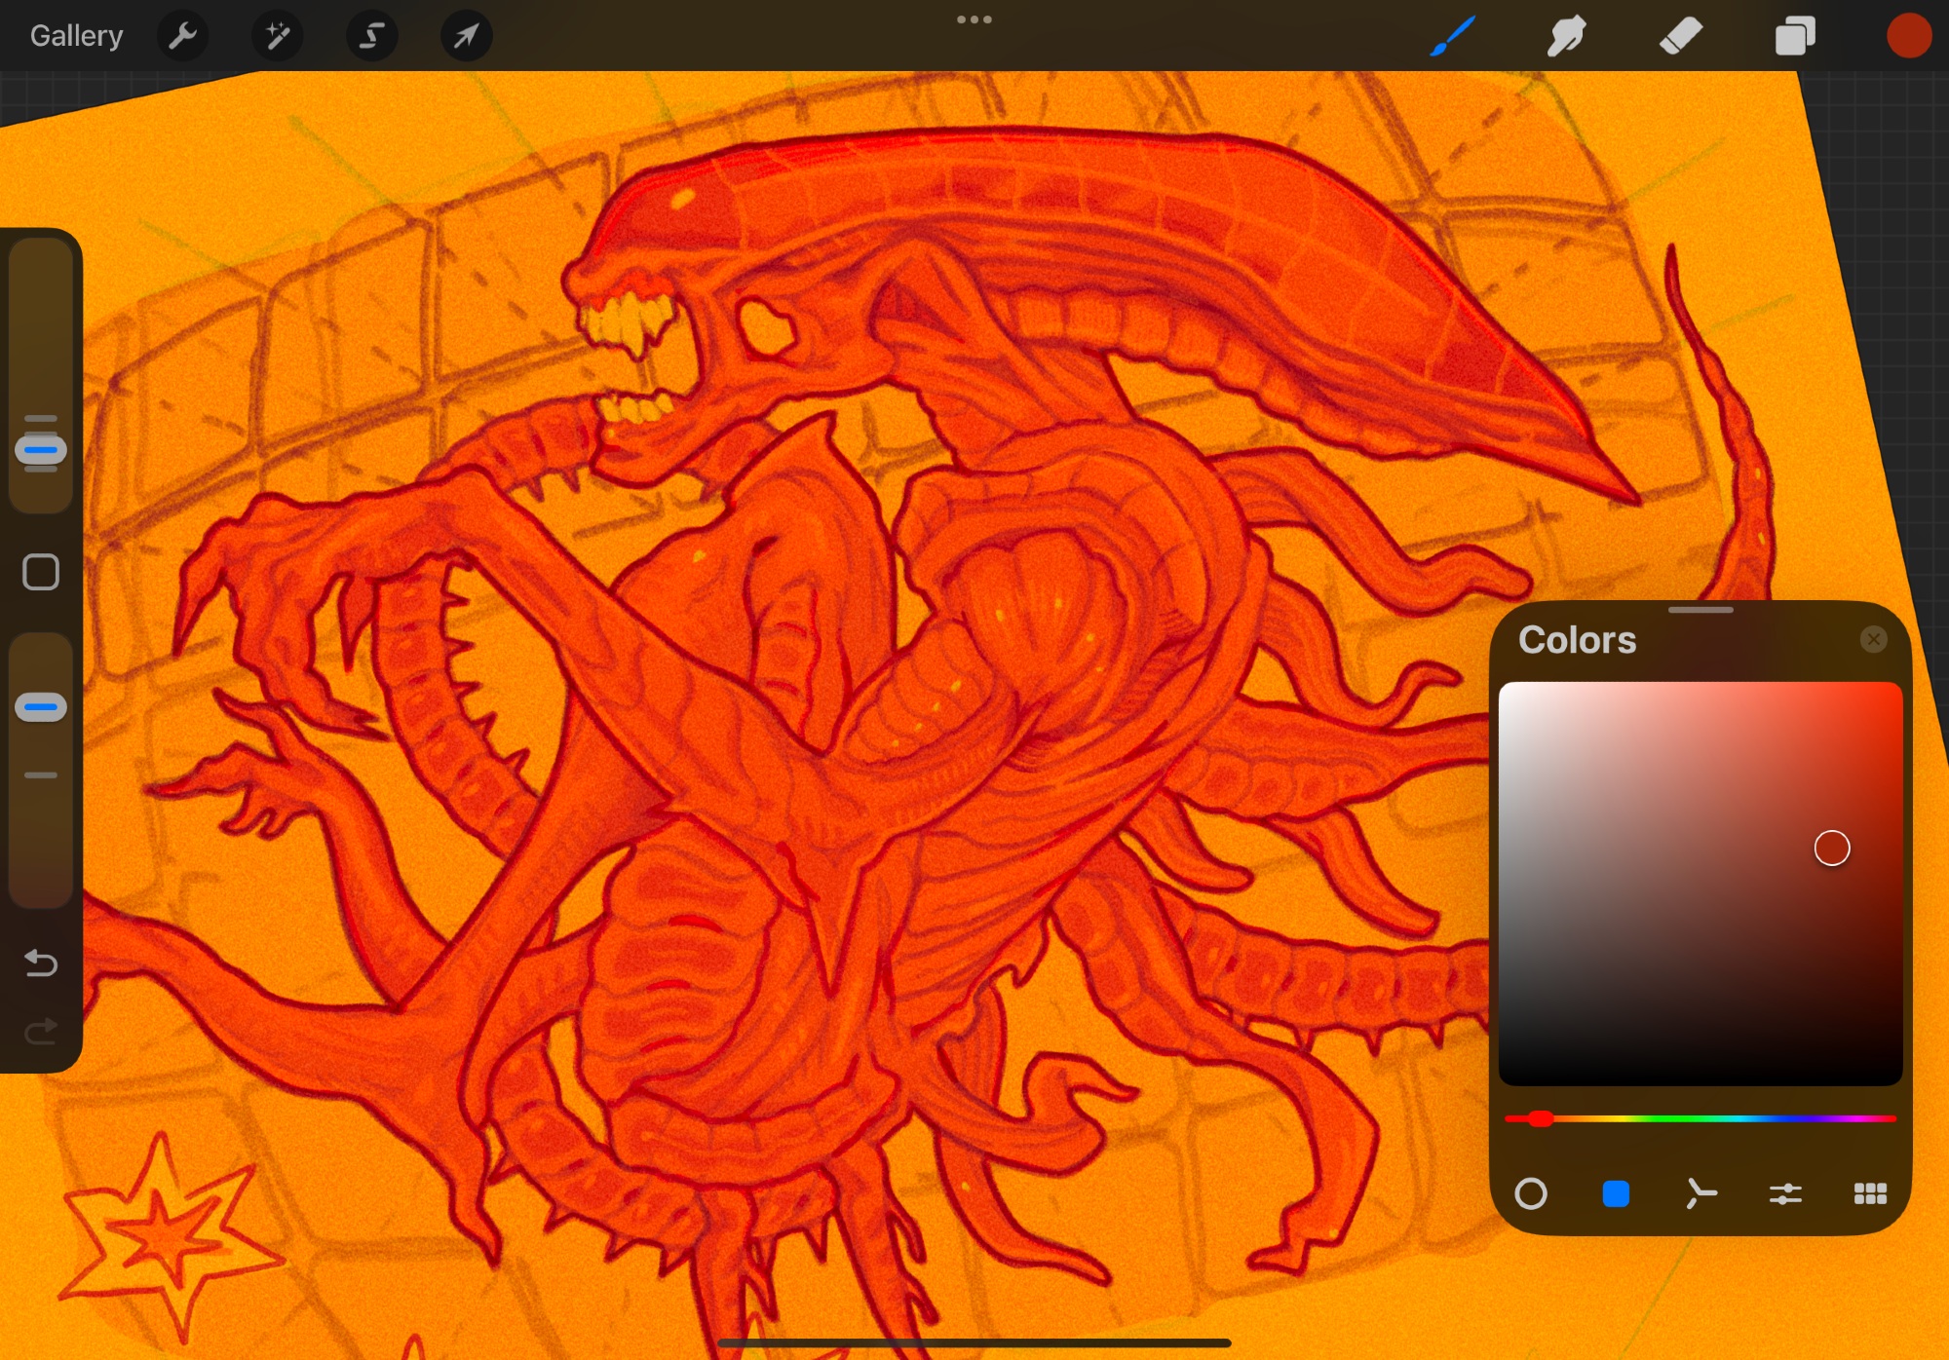Activate the Transform arrow tool
The image size is (1949, 1360).
click(466, 36)
